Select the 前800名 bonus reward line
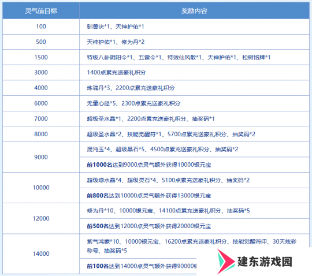 [149, 196]
